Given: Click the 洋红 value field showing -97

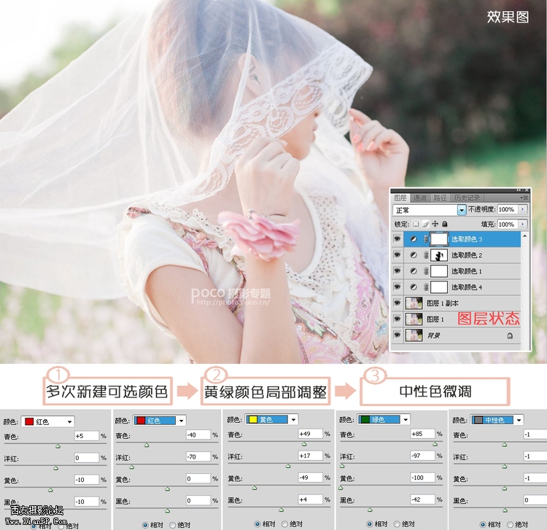Looking at the screenshot, I should click(x=422, y=456).
